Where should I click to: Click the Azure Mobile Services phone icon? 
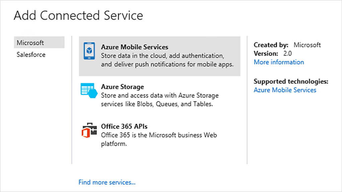click(x=89, y=51)
